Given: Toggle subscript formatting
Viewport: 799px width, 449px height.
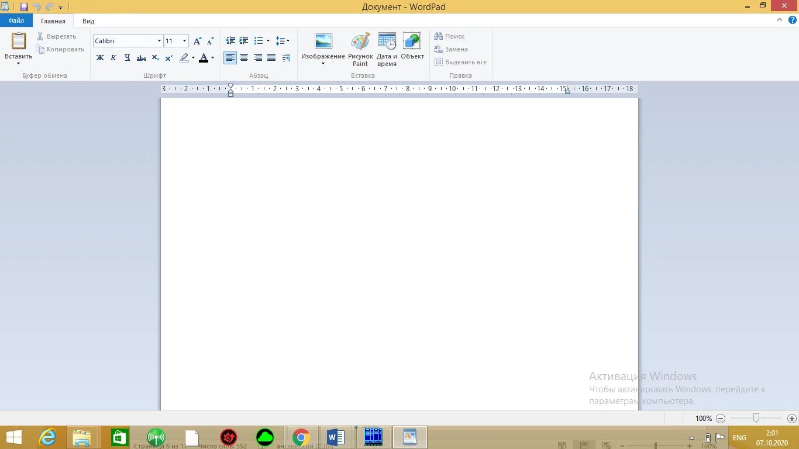Looking at the screenshot, I should click(155, 58).
